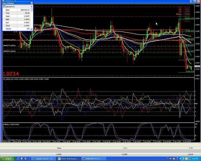The height and width of the screenshot is (161, 201).
Task: Click the T / P column header
Action: point(191,148)
